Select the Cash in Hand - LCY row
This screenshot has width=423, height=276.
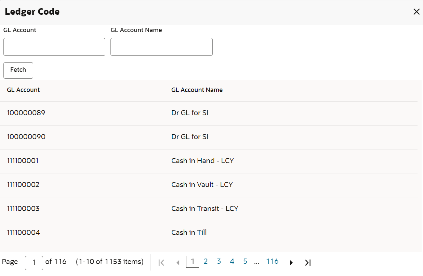coord(209,161)
